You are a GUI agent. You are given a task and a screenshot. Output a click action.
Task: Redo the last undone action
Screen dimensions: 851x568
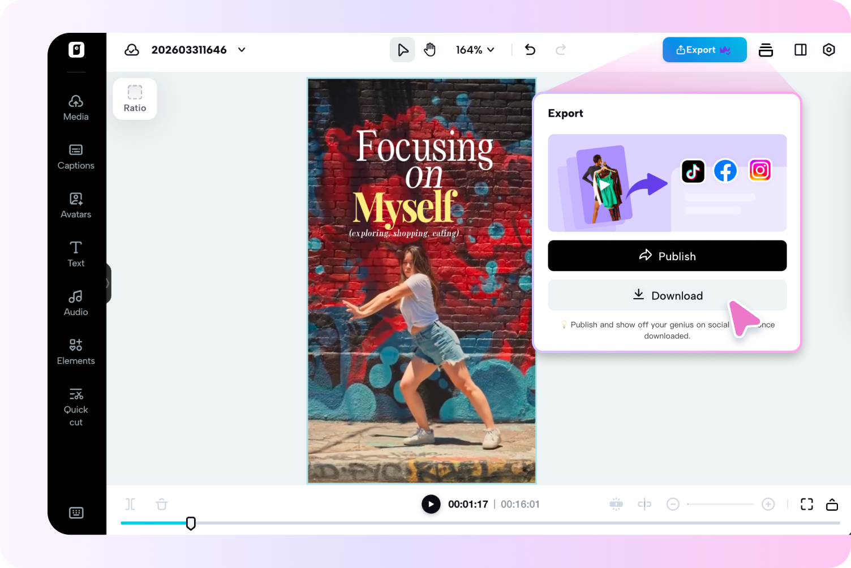click(x=561, y=50)
